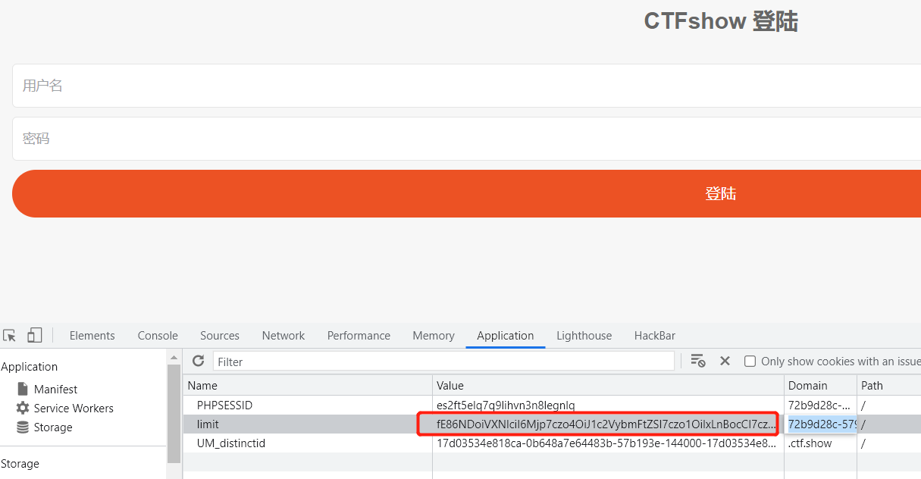Sort cookies by Path column header
Image resolution: width=921 pixels, height=479 pixels.
click(x=889, y=385)
